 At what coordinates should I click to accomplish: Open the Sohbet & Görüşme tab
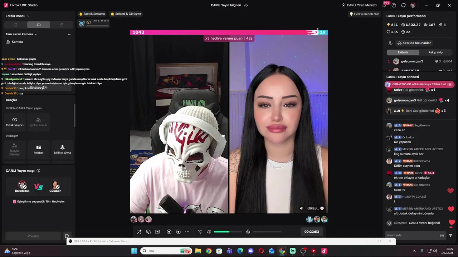coord(126,14)
